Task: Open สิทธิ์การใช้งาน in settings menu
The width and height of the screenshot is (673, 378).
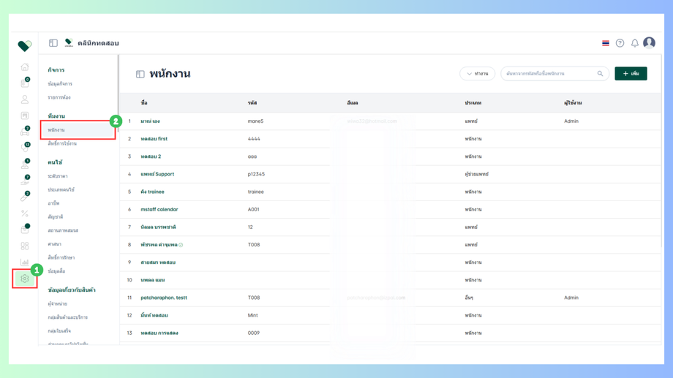Action: (x=61, y=143)
